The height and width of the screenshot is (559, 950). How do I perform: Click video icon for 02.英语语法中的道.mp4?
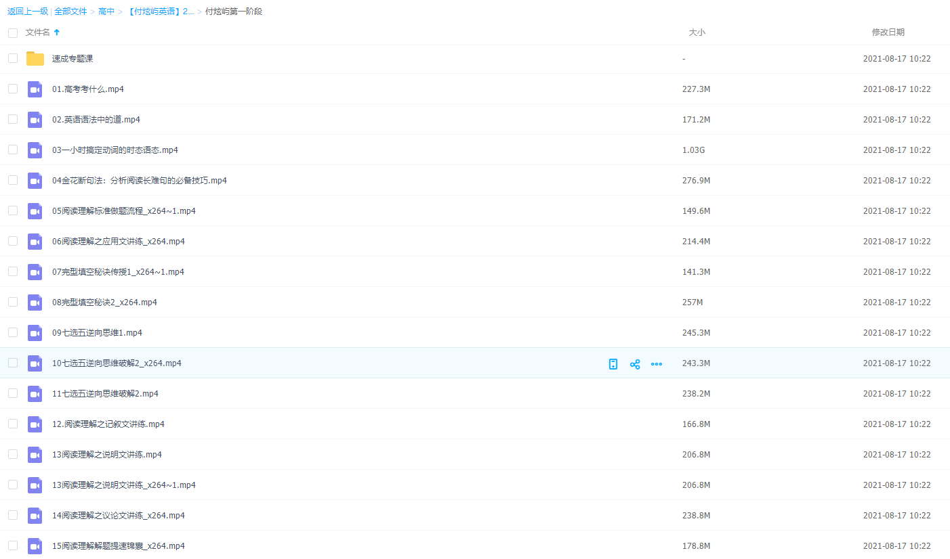pos(35,120)
